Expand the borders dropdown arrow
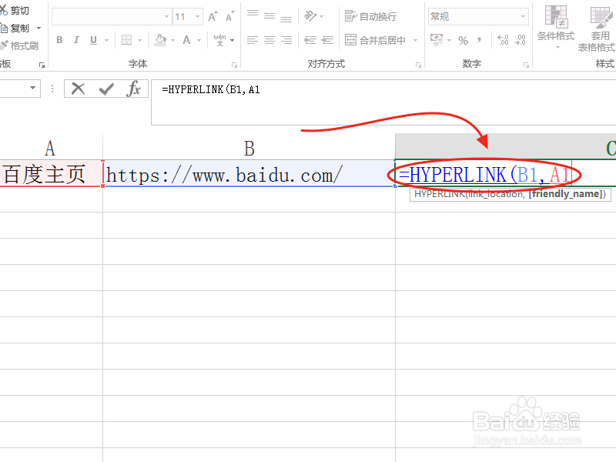616x462 pixels. pyautogui.click(x=140, y=40)
